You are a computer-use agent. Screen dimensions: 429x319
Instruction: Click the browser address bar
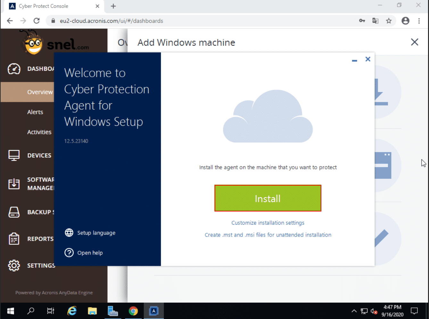point(205,21)
